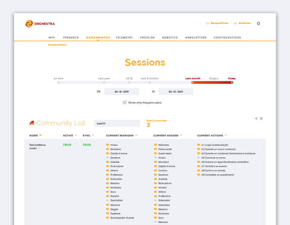Click the badge icon next to Welcome
The width and height of the screenshot is (290, 225).
point(156,145)
